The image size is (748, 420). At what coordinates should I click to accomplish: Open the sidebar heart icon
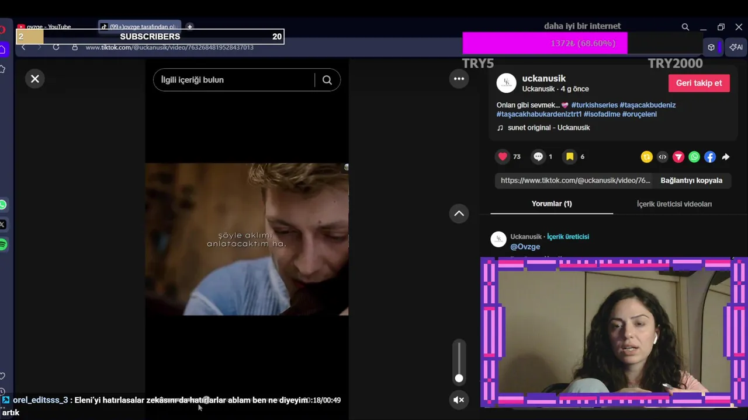2,376
